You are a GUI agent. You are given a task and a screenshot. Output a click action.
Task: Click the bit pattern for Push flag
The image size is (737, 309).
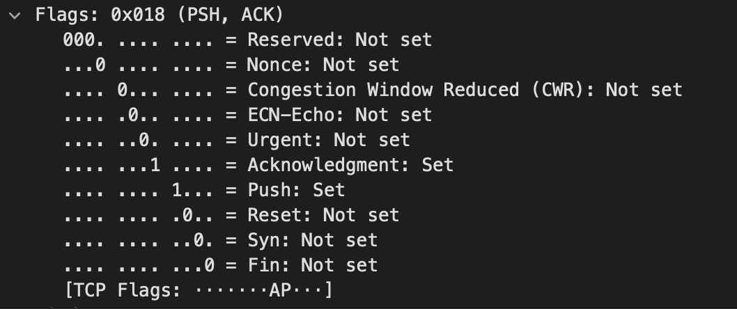pyautogui.click(x=139, y=190)
